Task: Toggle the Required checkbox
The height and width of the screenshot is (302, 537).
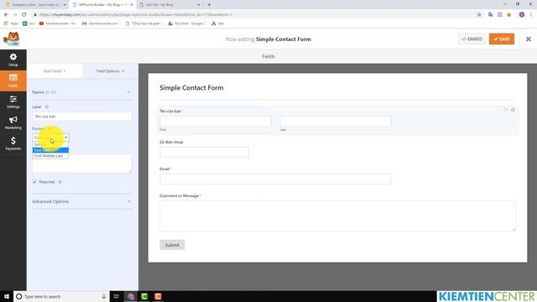Action: pyautogui.click(x=34, y=182)
